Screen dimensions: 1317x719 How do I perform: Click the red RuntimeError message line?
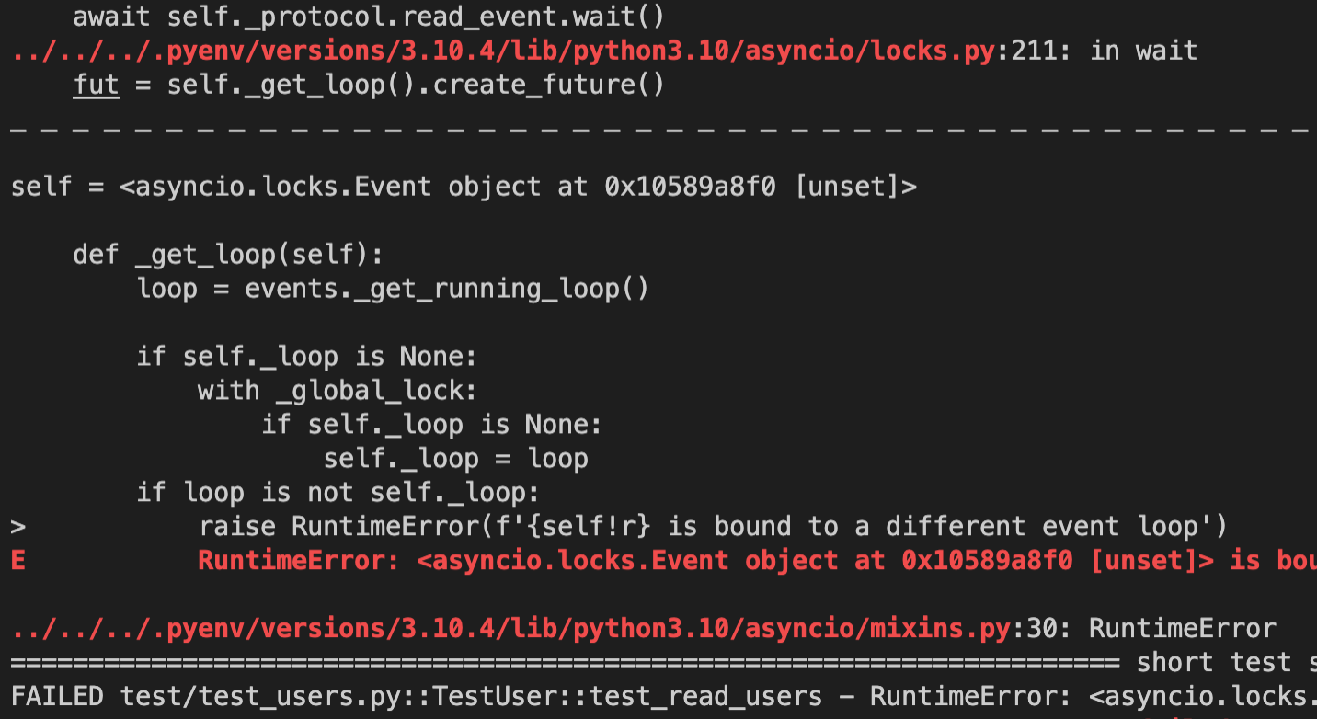757,561
